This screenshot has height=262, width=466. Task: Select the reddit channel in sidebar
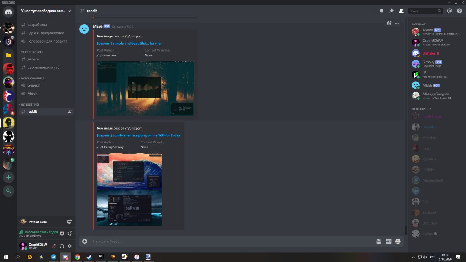click(x=46, y=111)
